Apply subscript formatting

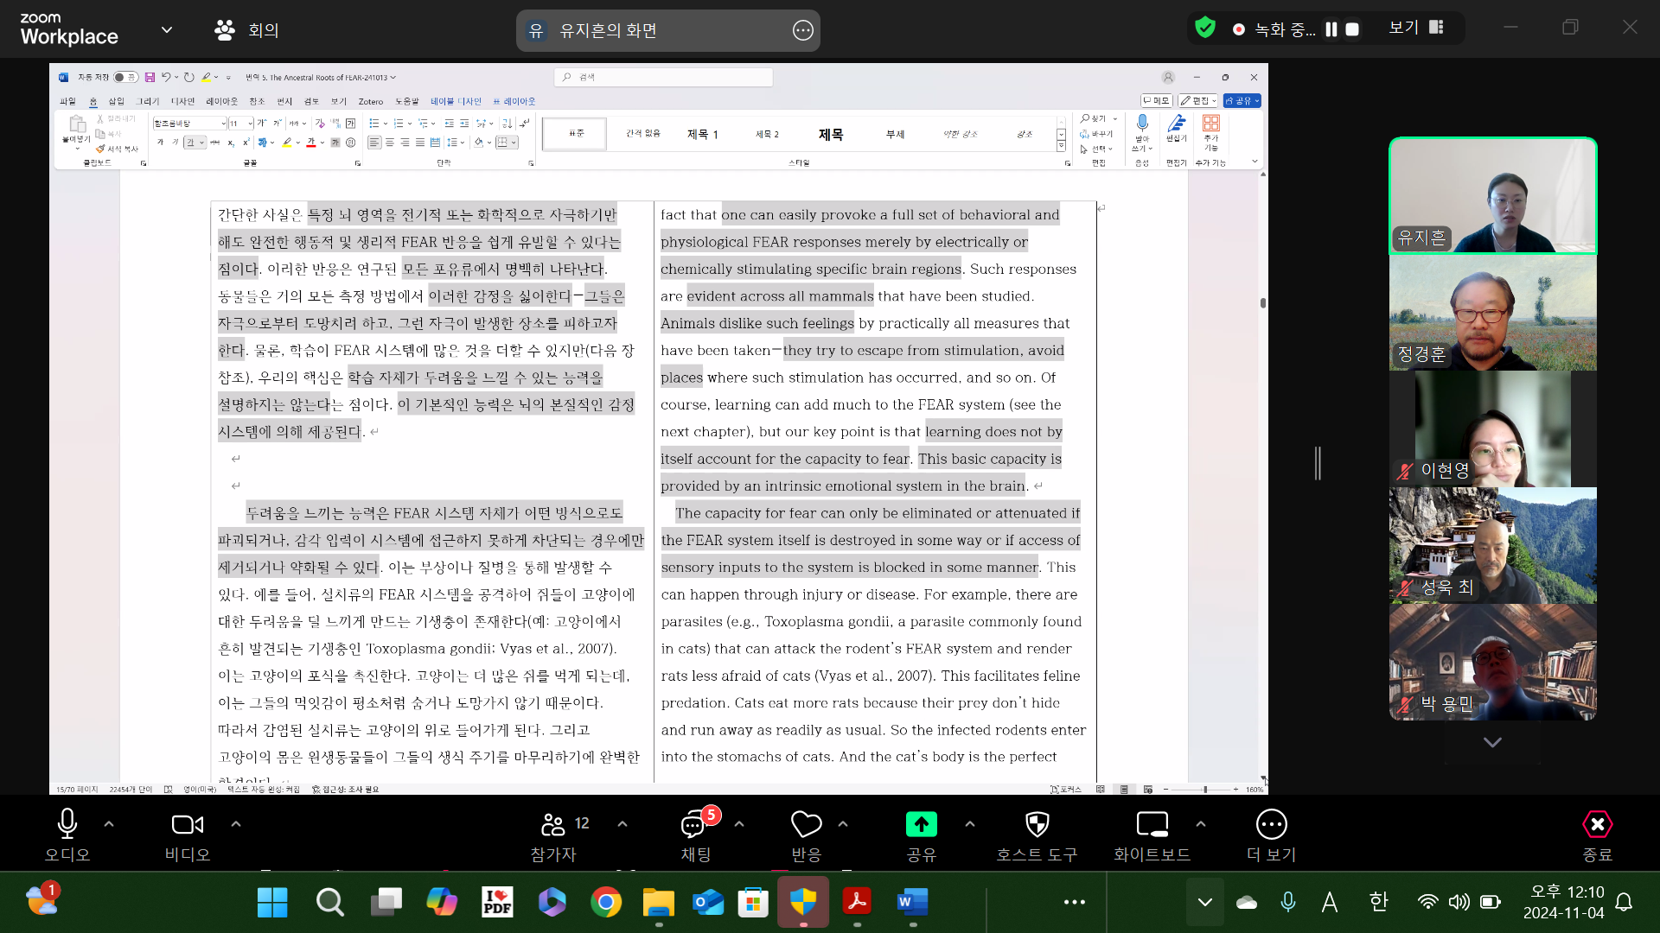tap(231, 143)
